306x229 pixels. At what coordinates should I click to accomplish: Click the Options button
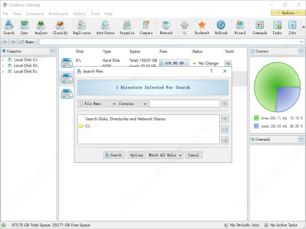pyautogui.click(x=136, y=155)
